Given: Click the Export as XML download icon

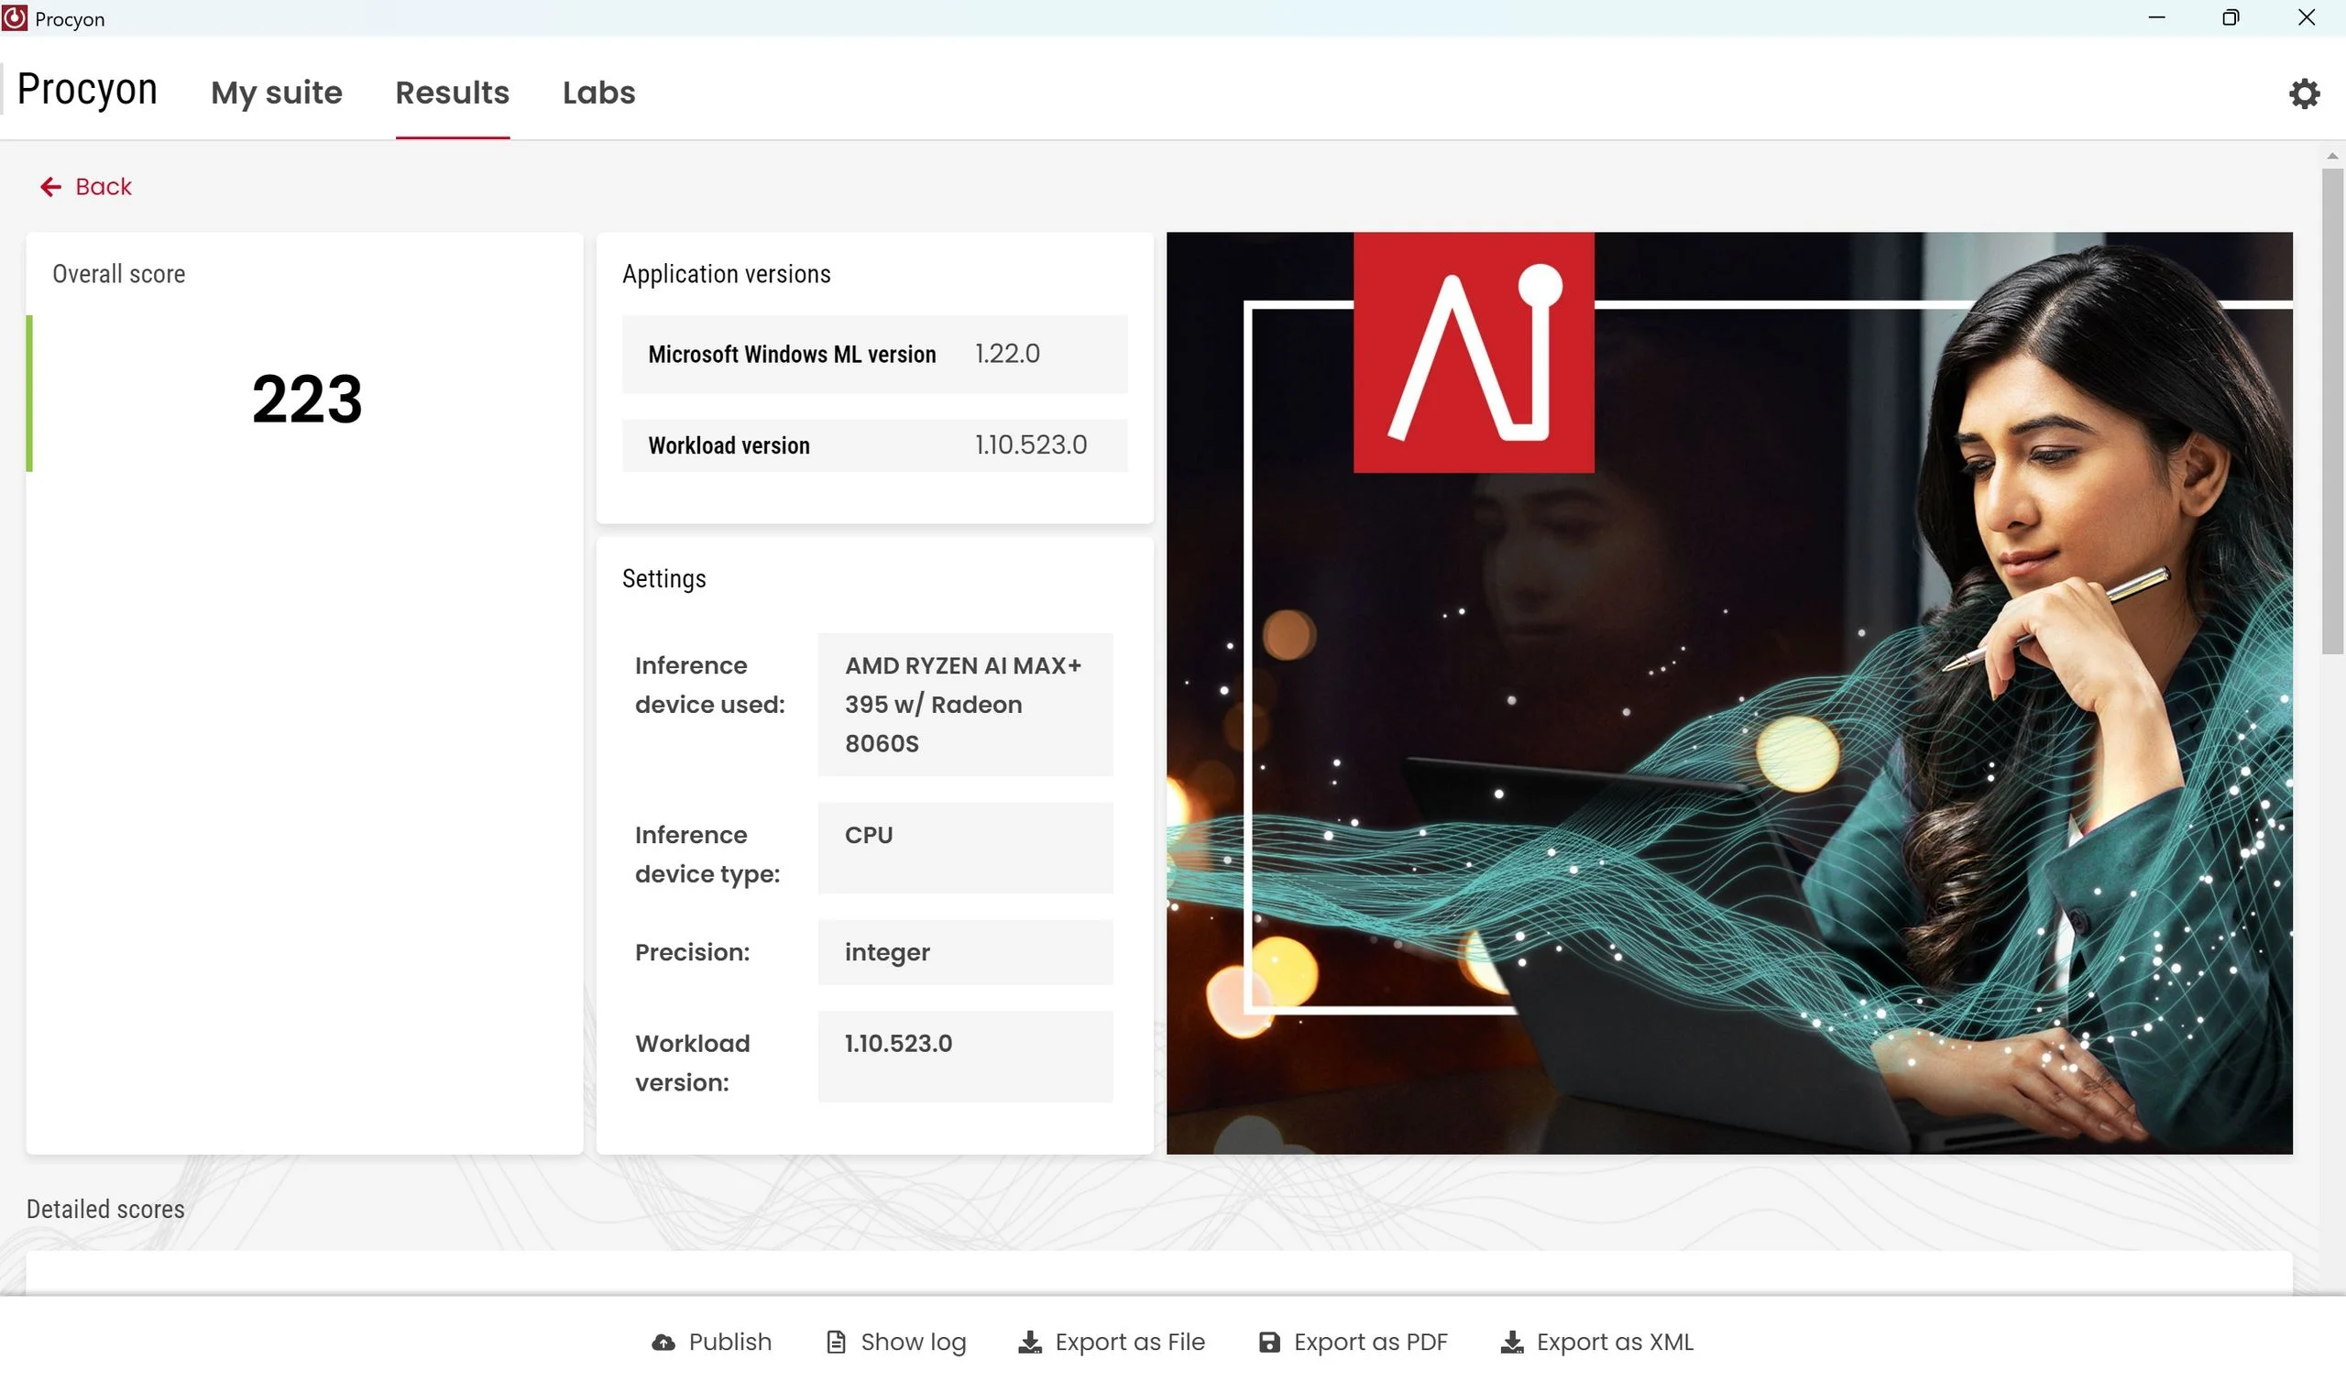Looking at the screenshot, I should 1512,1342.
